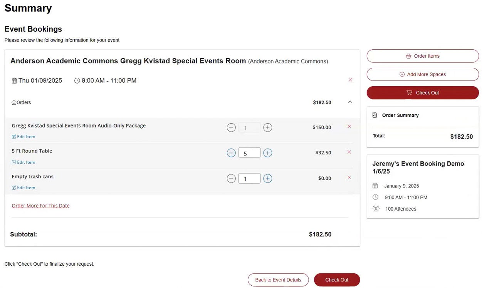Delete the Empty trash cans item
Viewport: 482px width, 288px height.
(x=349, y=177)
